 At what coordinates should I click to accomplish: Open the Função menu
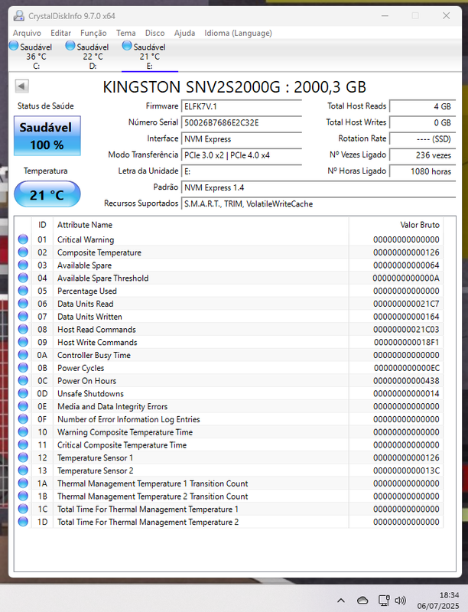tap(93, 33)
